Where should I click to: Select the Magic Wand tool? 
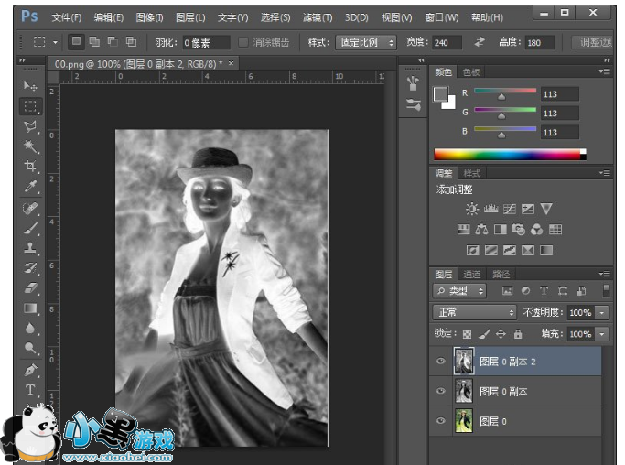click(30, 146)
